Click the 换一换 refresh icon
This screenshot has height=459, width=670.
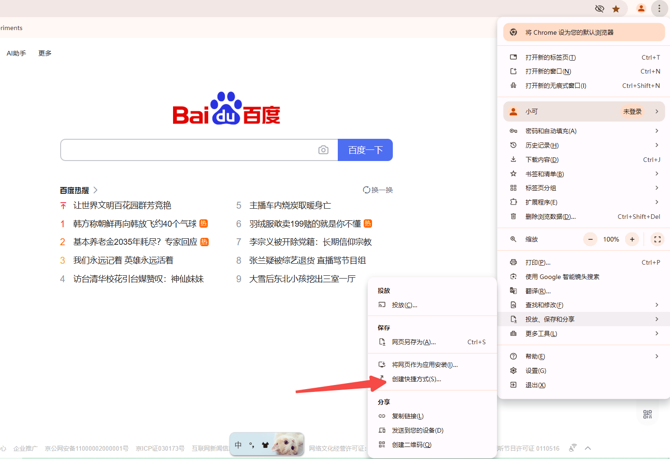(366, 190)
